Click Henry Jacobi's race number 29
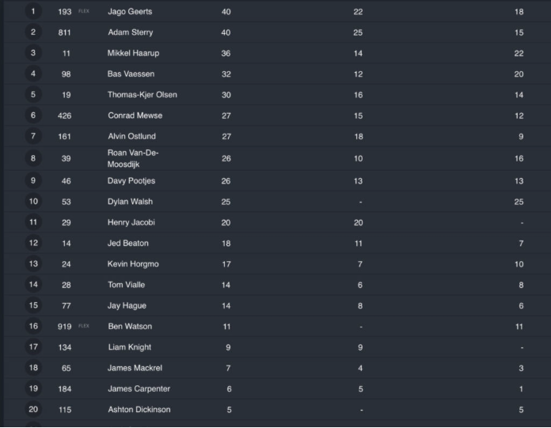Image resolution: width=551 pixels, height=428 pixels. 65,222
